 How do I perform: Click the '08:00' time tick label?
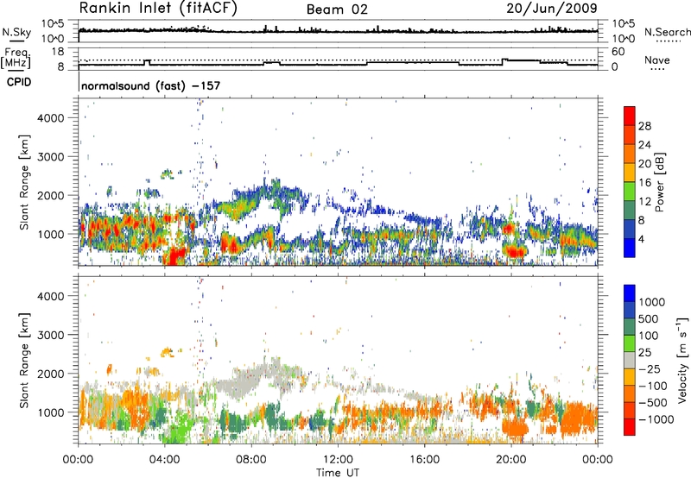[x=251, y=460]
